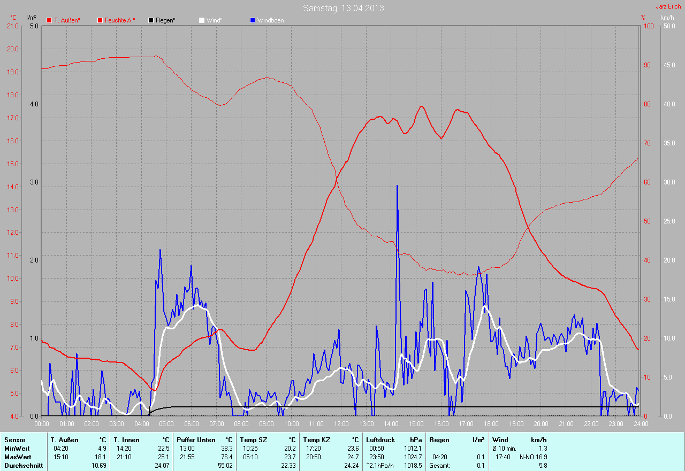Select the T. Außen column header
The height and width of the screenshot is (471, 685).
pyautogui.click(x=65, y=439)
